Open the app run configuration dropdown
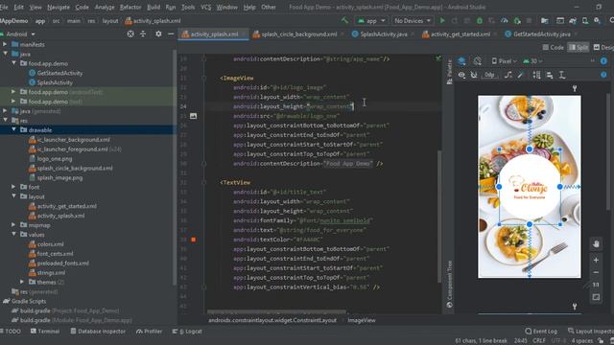Viewport: 614px width, 345px height. click(x=371, y=20)
